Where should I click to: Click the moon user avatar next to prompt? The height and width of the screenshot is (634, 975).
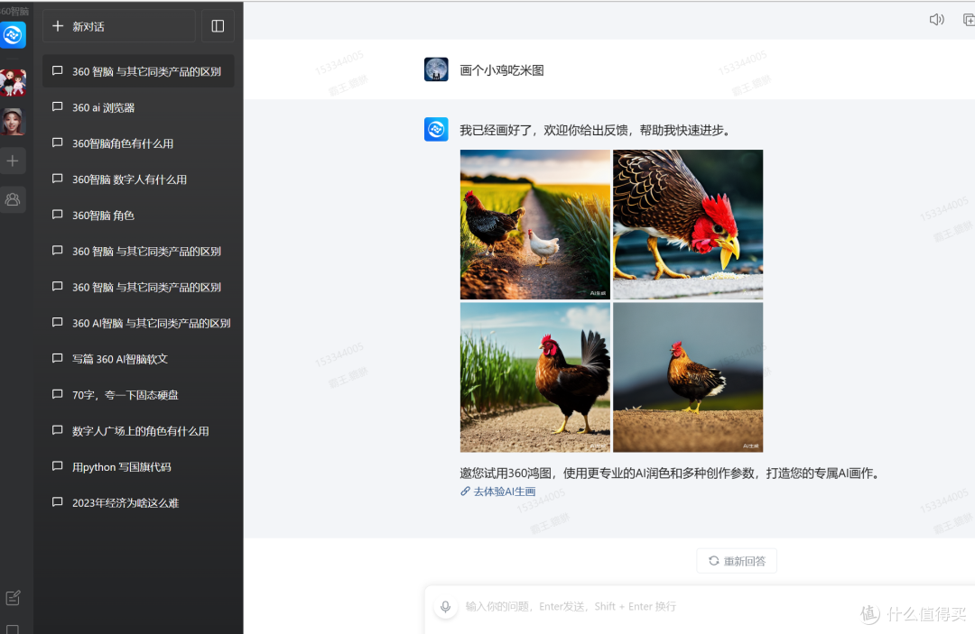[436, 69]
